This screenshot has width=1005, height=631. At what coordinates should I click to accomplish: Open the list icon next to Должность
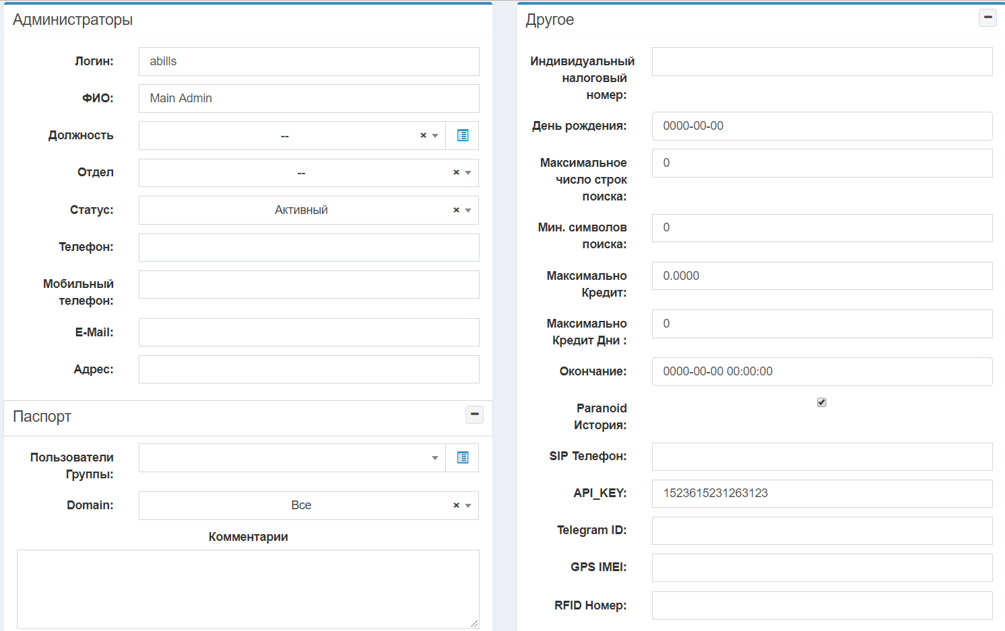coord(462,135)
